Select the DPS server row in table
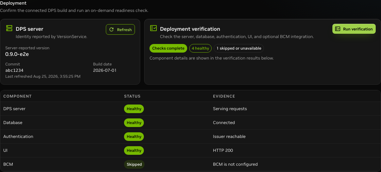381x172 pixels. click(190, 109)
